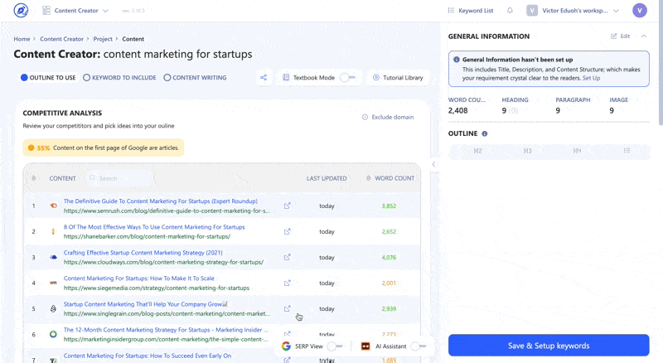
Task: Click Last Updated column header
Action: 327,178
